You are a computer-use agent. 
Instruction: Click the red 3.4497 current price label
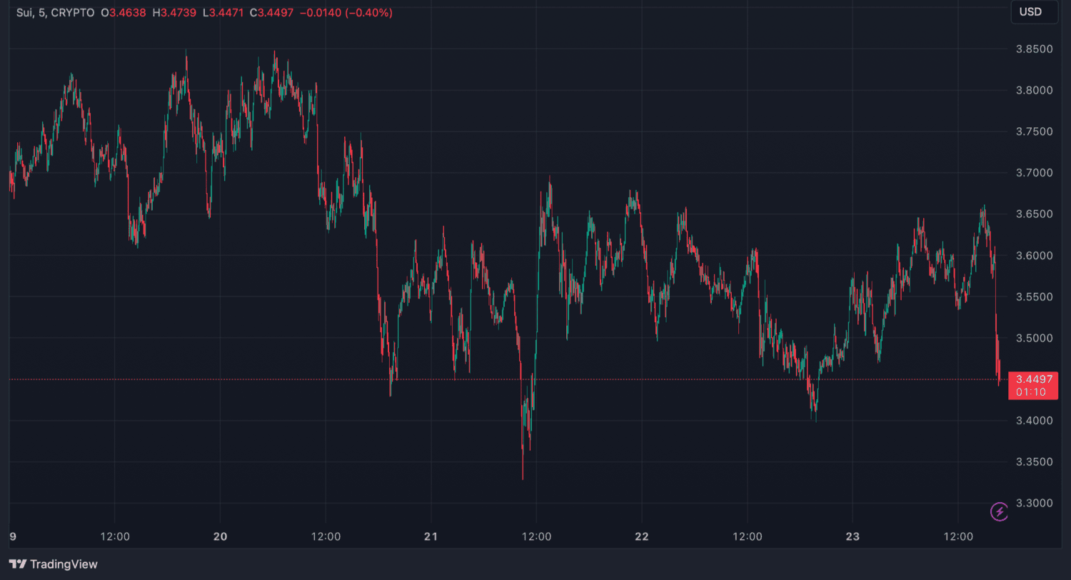click(1032, 379)
